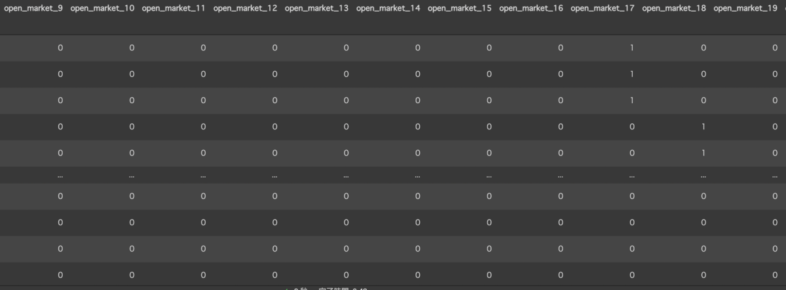This screenshot has height=290, width=786.
Task: Click the value 1 in the fifth row of open_market_18
Action: pos(703,152)
